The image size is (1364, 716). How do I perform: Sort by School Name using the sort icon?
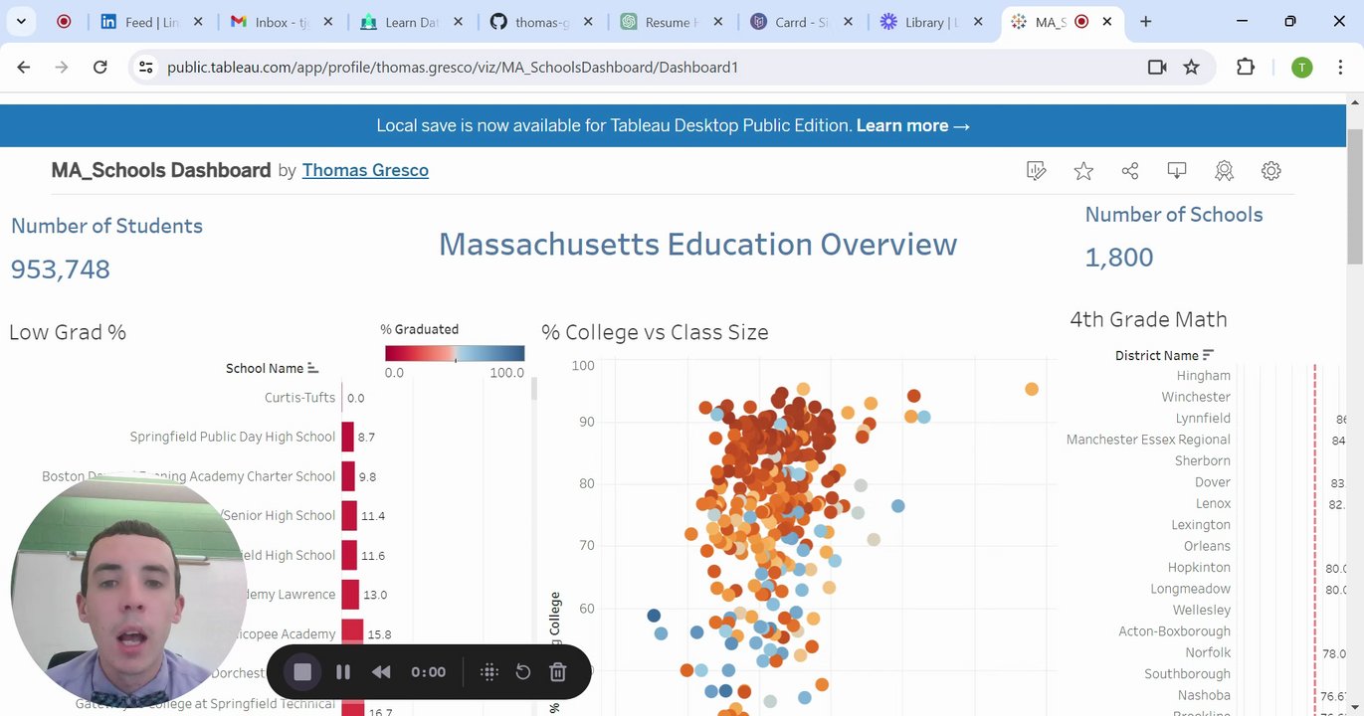click(x=313, y=368)
